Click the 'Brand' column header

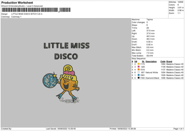pos(169,61)
